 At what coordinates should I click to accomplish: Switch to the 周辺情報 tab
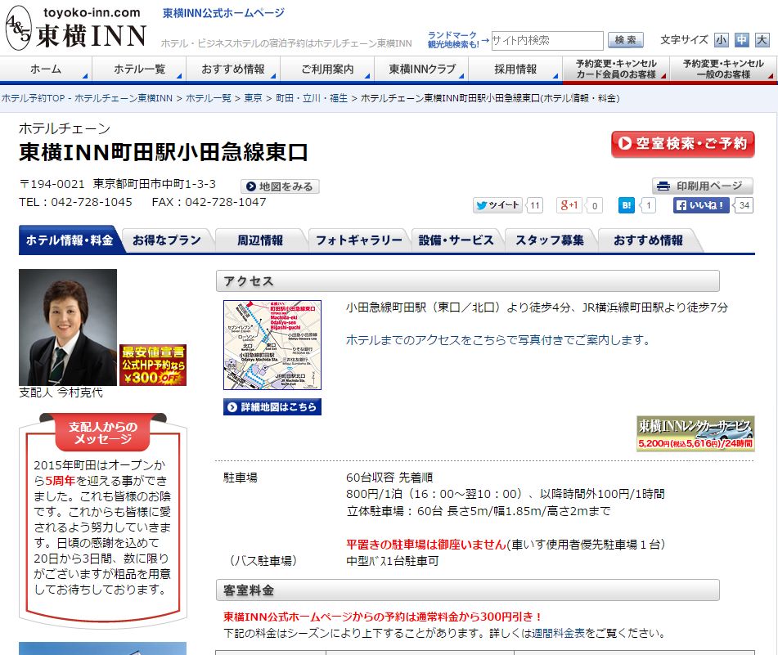click(x=260, y=240)
